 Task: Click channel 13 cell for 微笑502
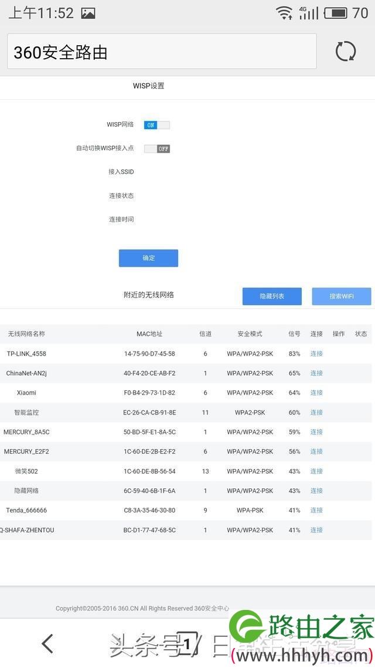pos(205,471)
